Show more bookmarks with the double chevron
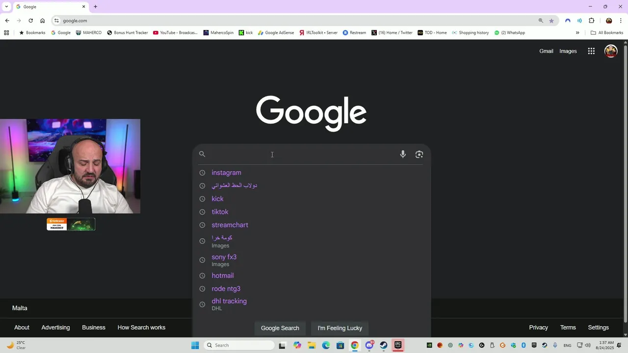The height and width of the screenshot is (353, 628). pos(577,33)
